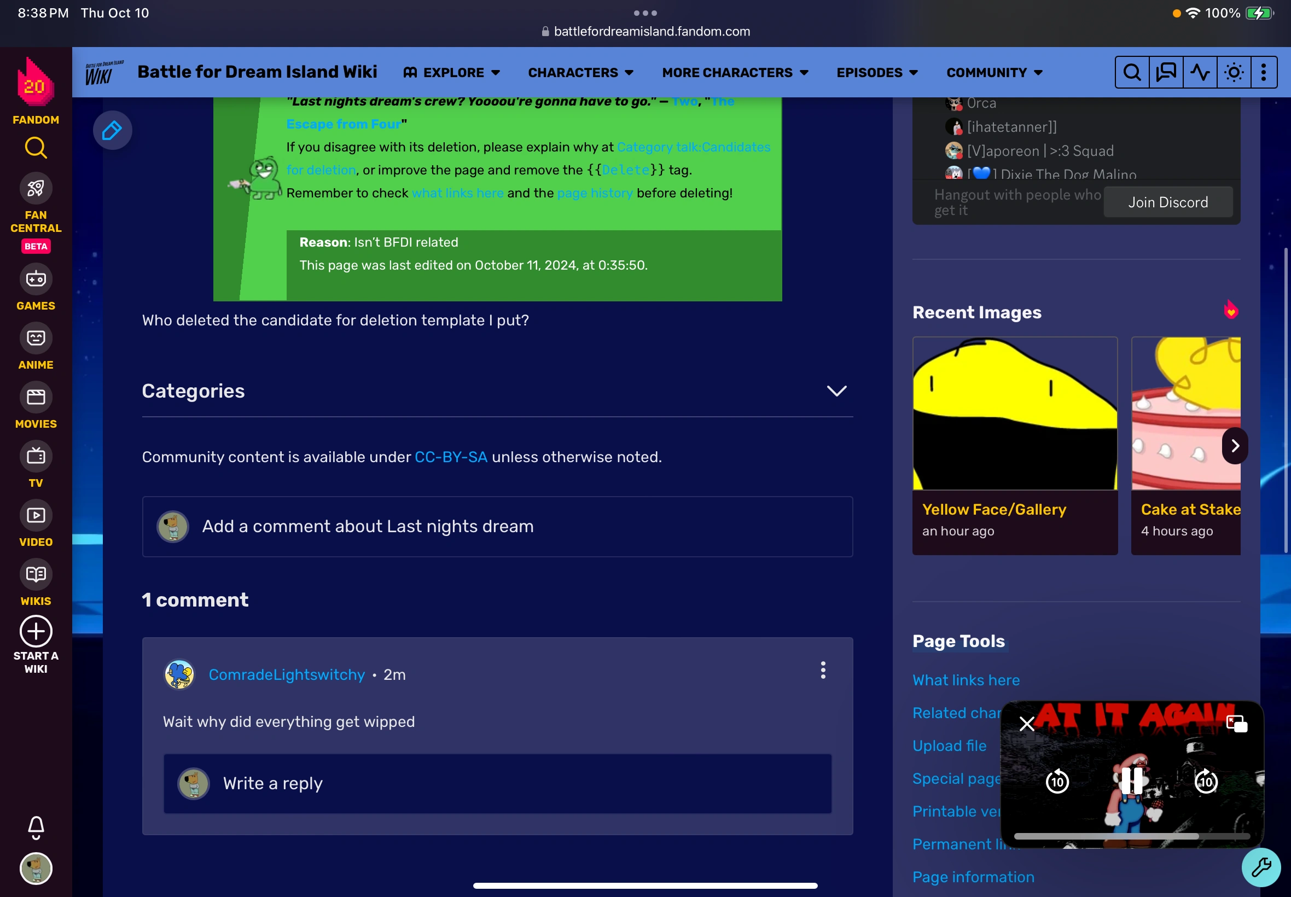
Task: Click Start a Wiki plus icon
Action: click(x=36, y=631)
